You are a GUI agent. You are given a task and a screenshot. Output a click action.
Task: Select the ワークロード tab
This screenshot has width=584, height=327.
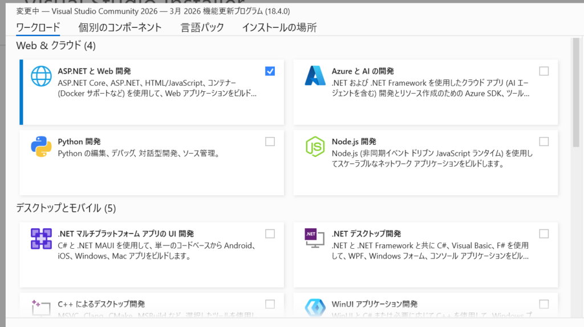pos(38,27)
